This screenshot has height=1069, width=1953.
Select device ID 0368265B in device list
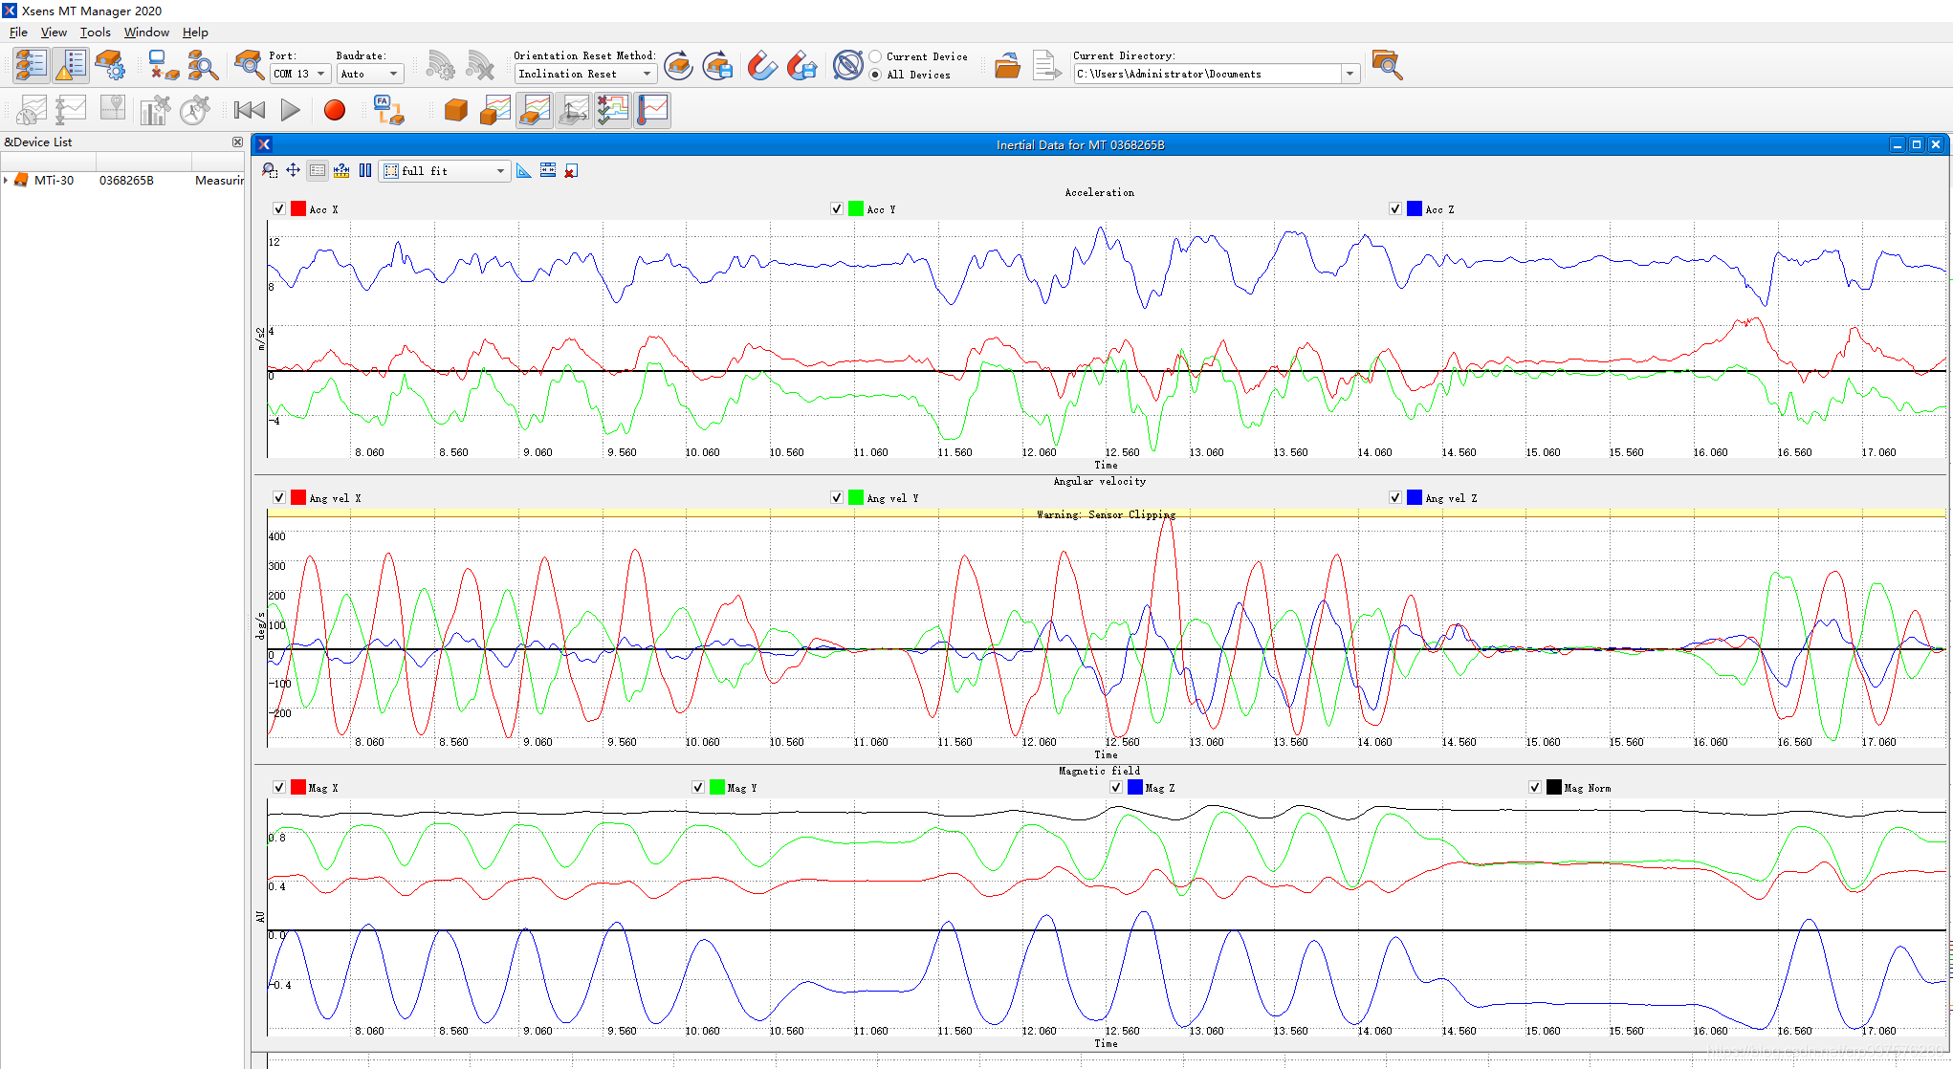126,180
